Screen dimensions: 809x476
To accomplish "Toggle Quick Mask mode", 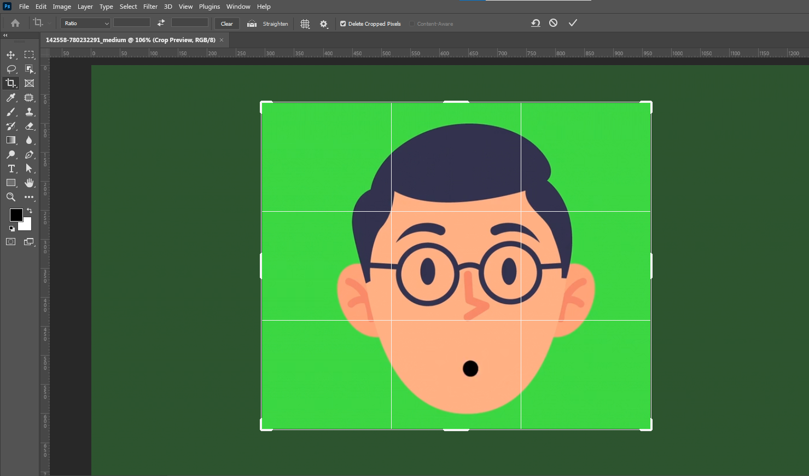I will click(x=11, y=242).
